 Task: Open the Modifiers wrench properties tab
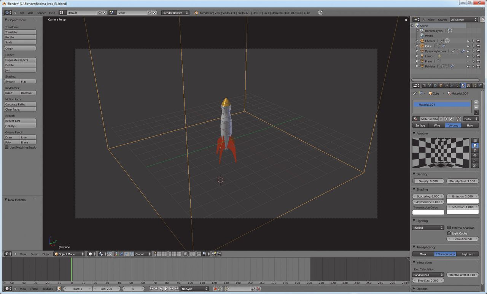pyautogui.click(x=452, y=86)
